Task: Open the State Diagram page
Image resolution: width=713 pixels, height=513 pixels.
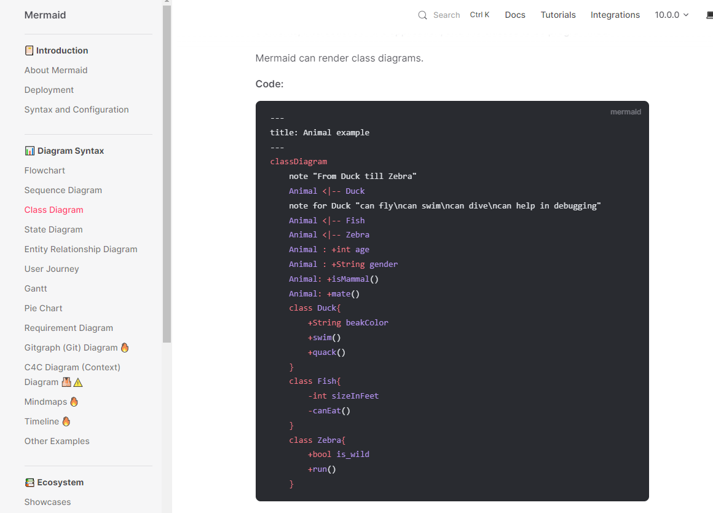Action: tap(53, 229)
